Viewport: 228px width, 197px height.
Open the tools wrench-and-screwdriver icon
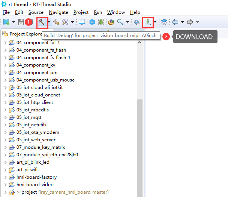click(65, 22)
